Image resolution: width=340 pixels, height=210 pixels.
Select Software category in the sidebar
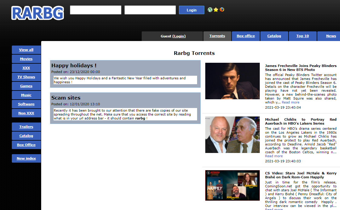tap(26, 104)
